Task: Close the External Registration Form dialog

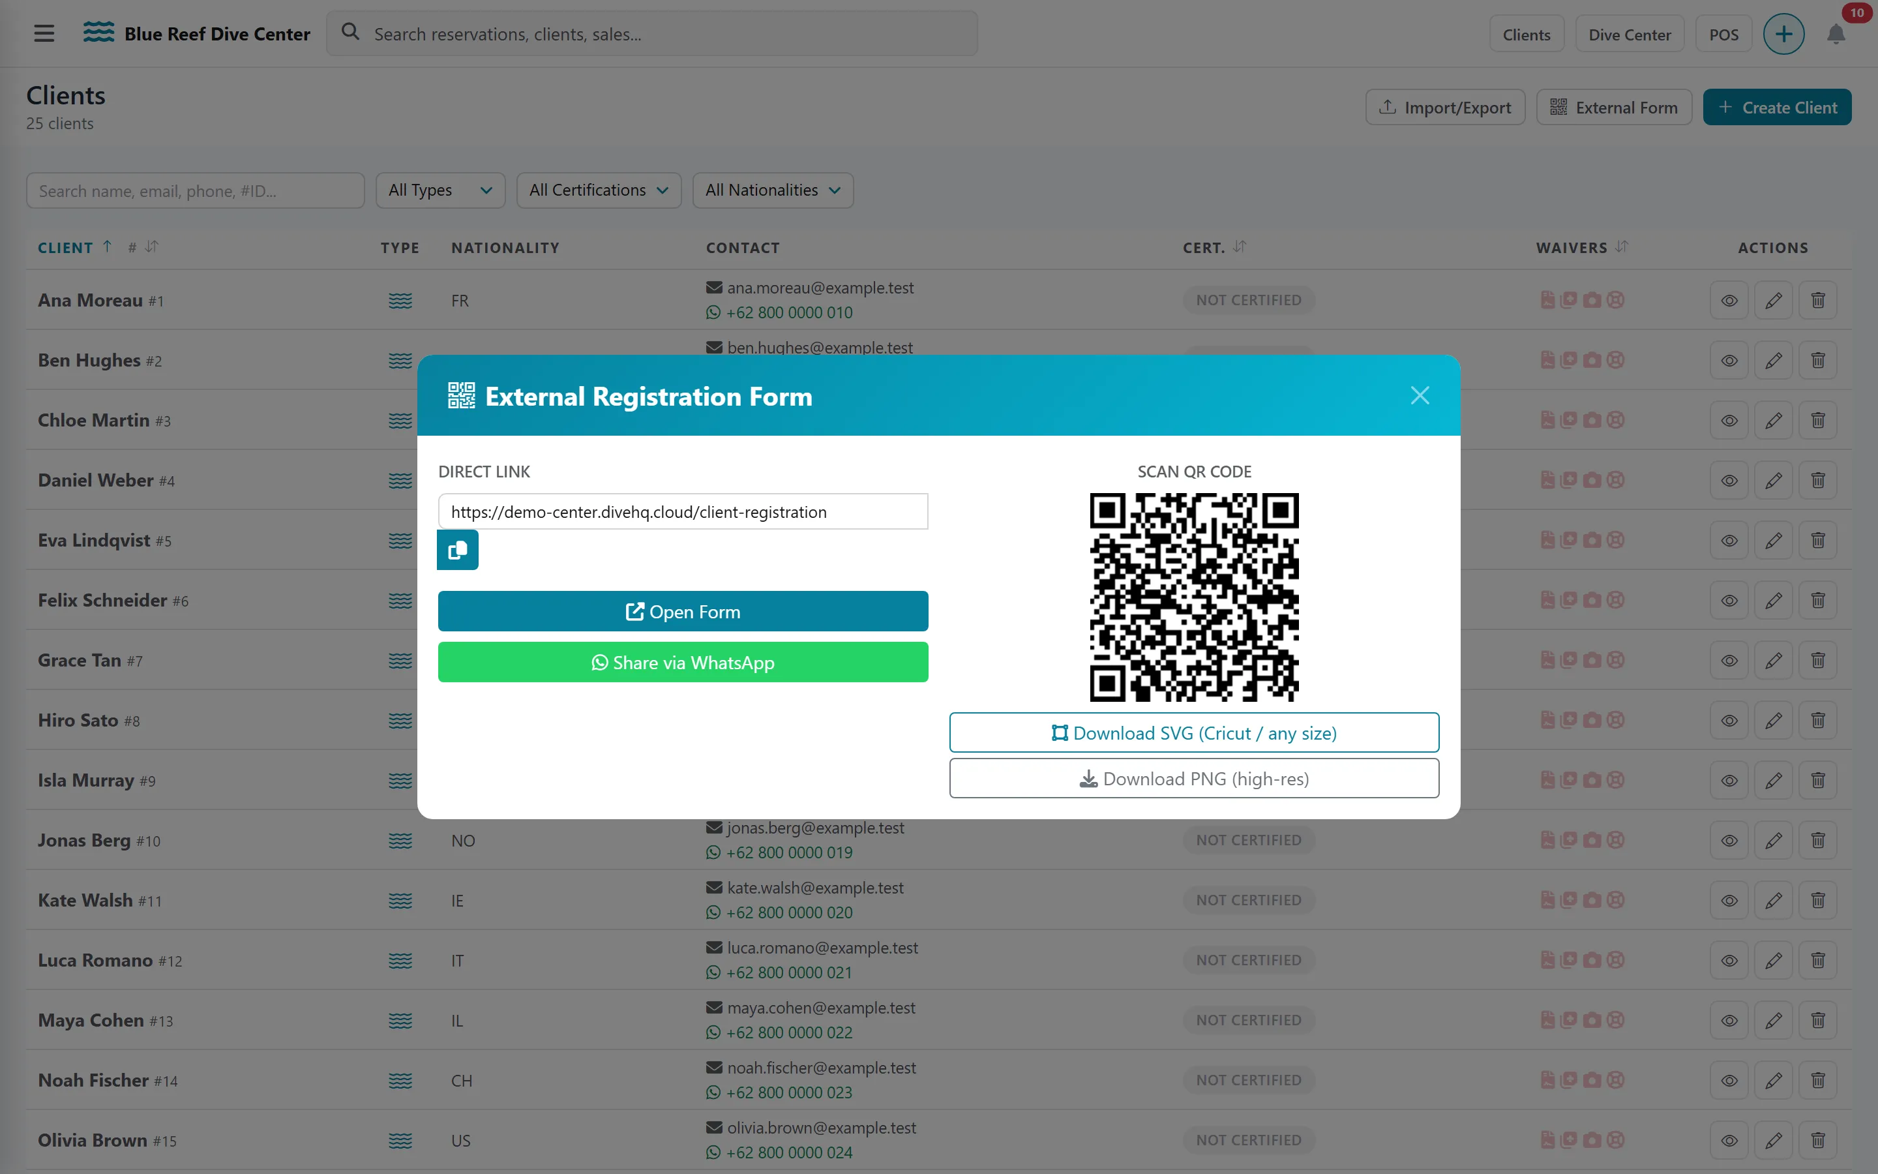Action: pos(1420,395)
